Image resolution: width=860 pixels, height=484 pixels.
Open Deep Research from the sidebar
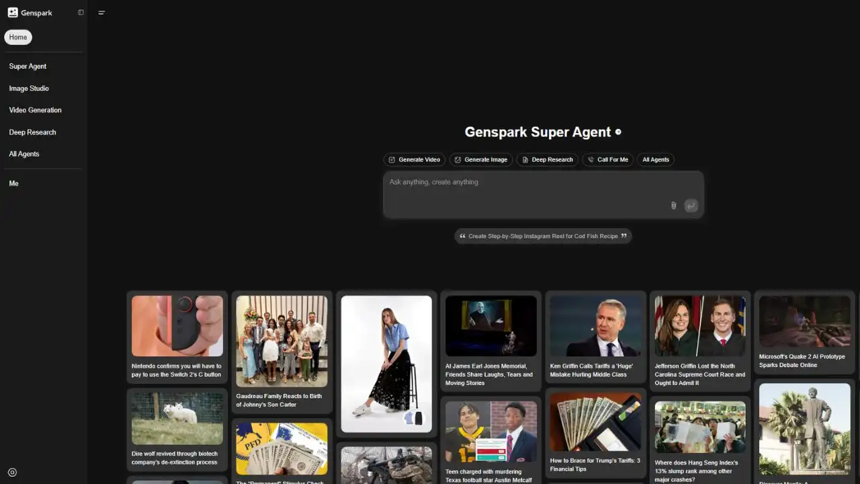(x=32, y=132)
